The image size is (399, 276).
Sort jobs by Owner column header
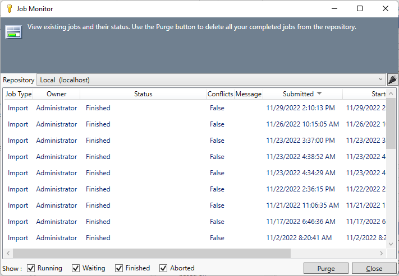click(x=56, y=94)
